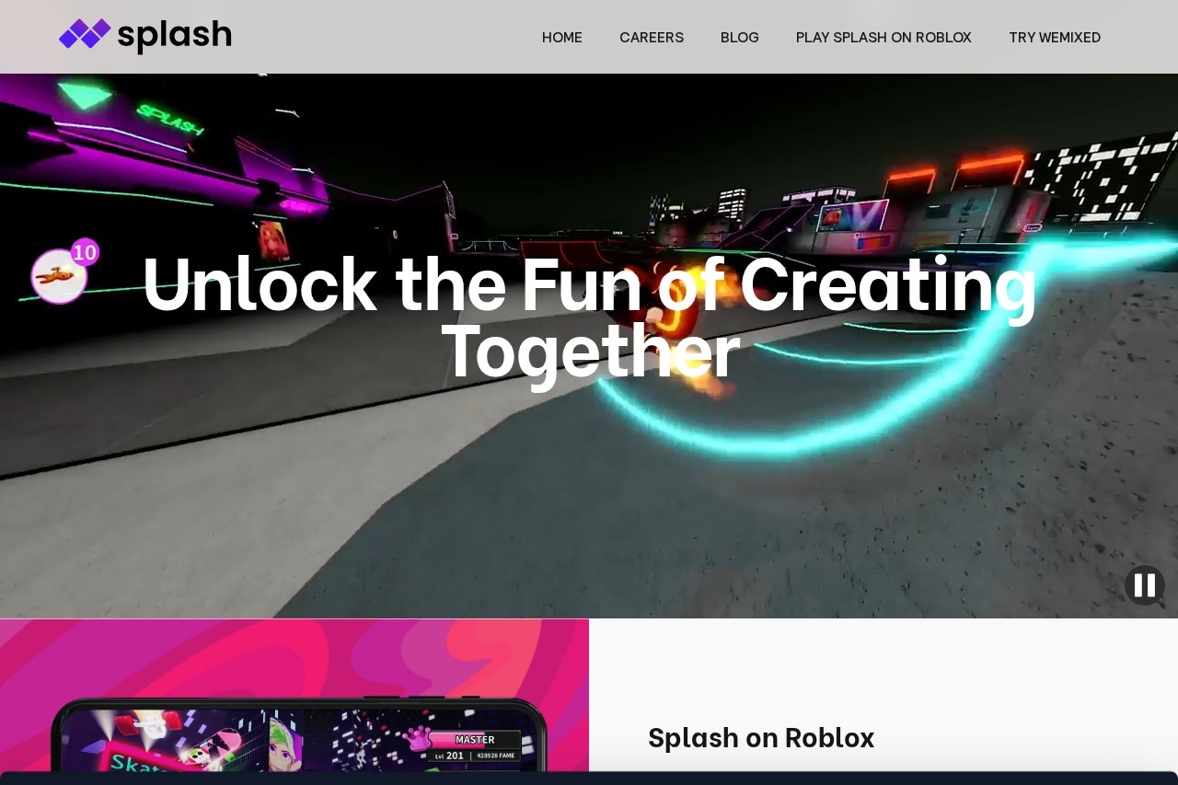Click the Splash on Roblox heading
The image size is (1178, 785).
[761, 737]
